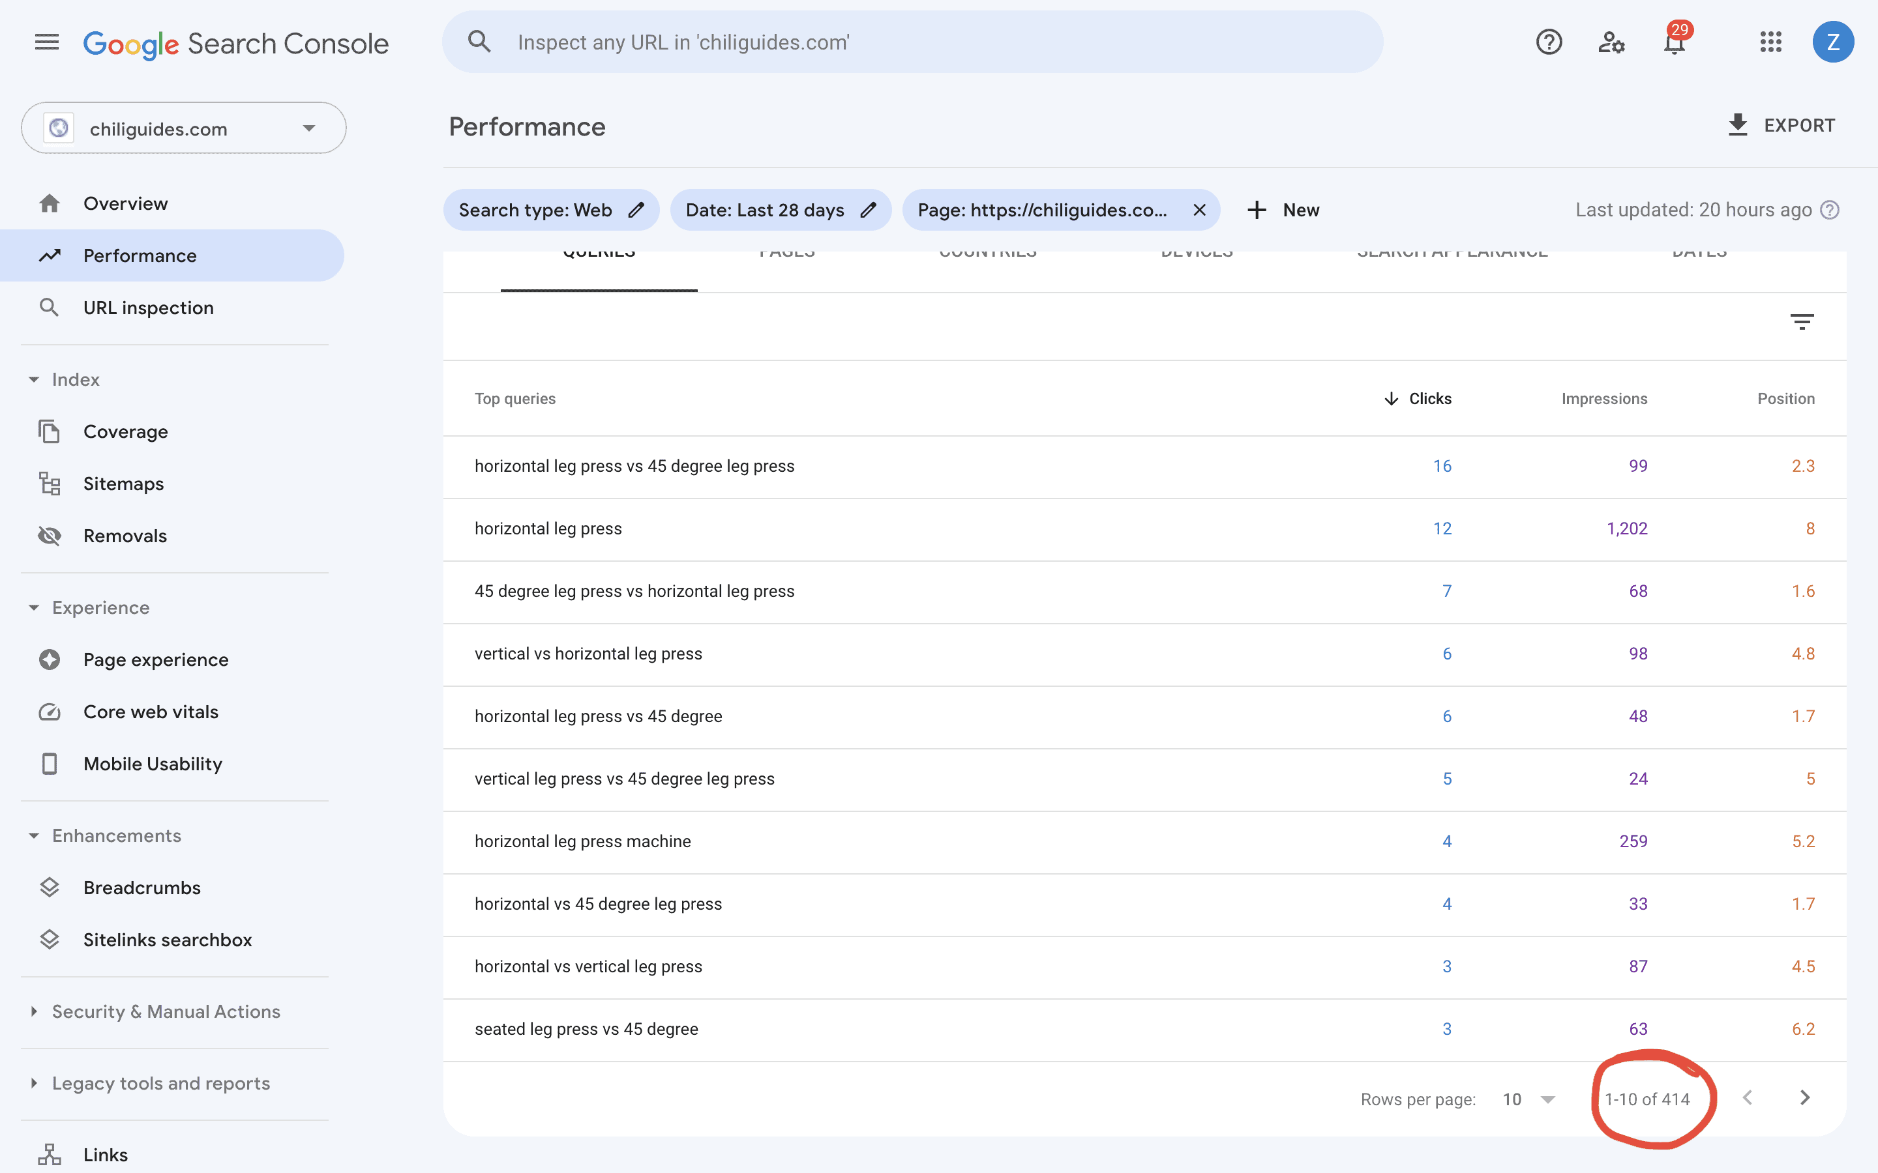
Task: Sort table by Impressions column
Action: pos(1604,399)
